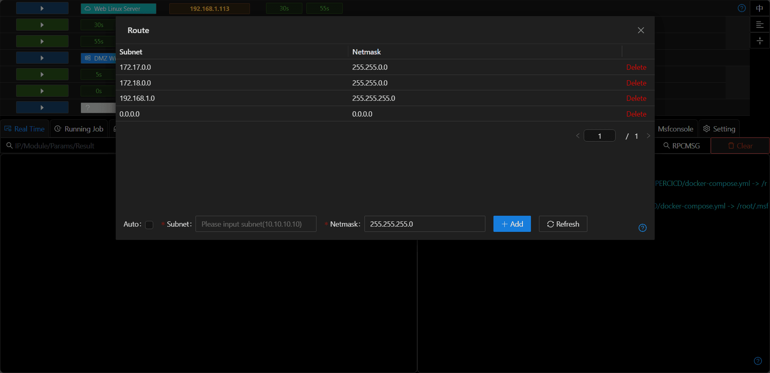Viewport: 770px width, 373px height.
Task: Expand the 0s session row arrow
Action: [42, 91]
